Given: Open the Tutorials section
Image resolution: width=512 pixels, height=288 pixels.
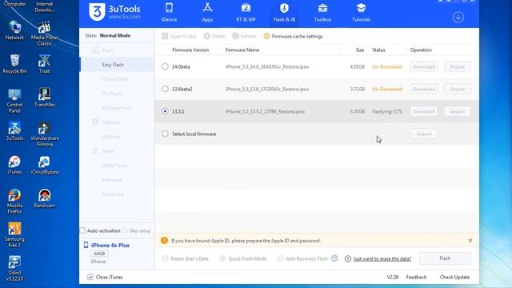Looking at the screenshot, I should click(x=361, y=13).
